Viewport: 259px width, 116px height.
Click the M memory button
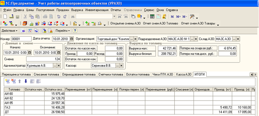(x=172, y=17)
